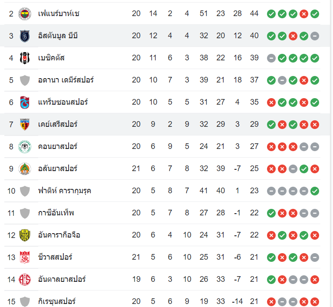Click the Kayserispor club logo
Screen dimensions: 333x307
pyautogui.click(x=25, y=125)
